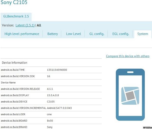This screenshot has width=152, height=129.
Task: Click the android.os.Build.DEVICE label
Action: pyautogui.click(x=14, y=102)
